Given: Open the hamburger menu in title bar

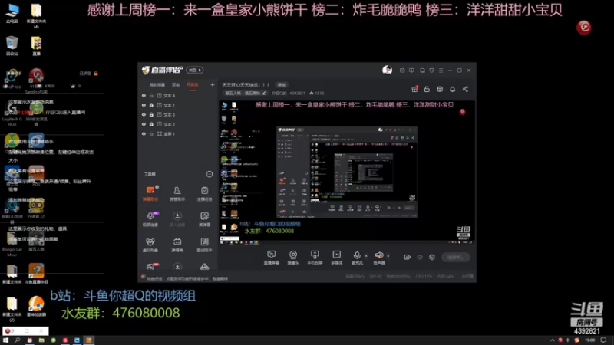Looking at the screenshot, I should 441,71.
